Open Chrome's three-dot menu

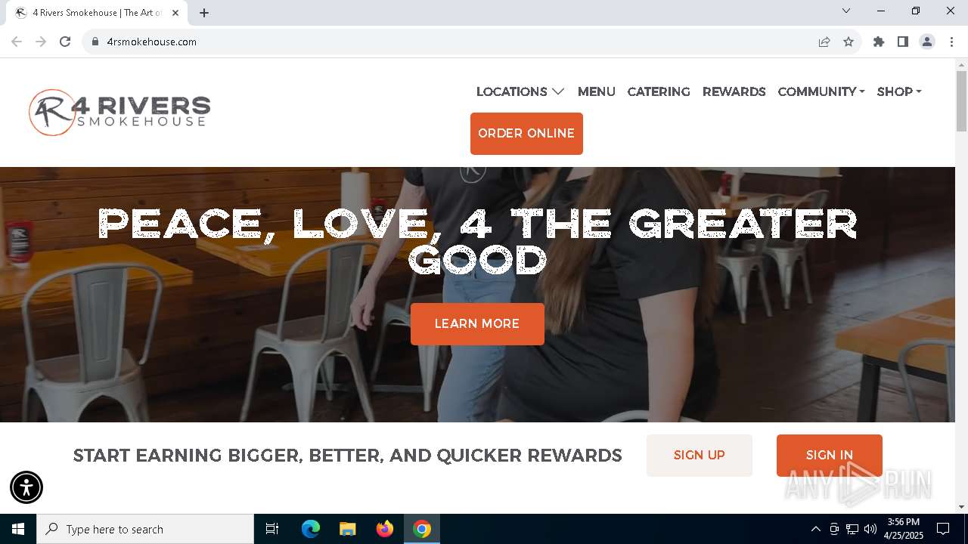pos(951,42)
